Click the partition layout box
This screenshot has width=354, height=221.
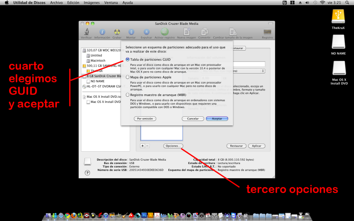(162, 133)
